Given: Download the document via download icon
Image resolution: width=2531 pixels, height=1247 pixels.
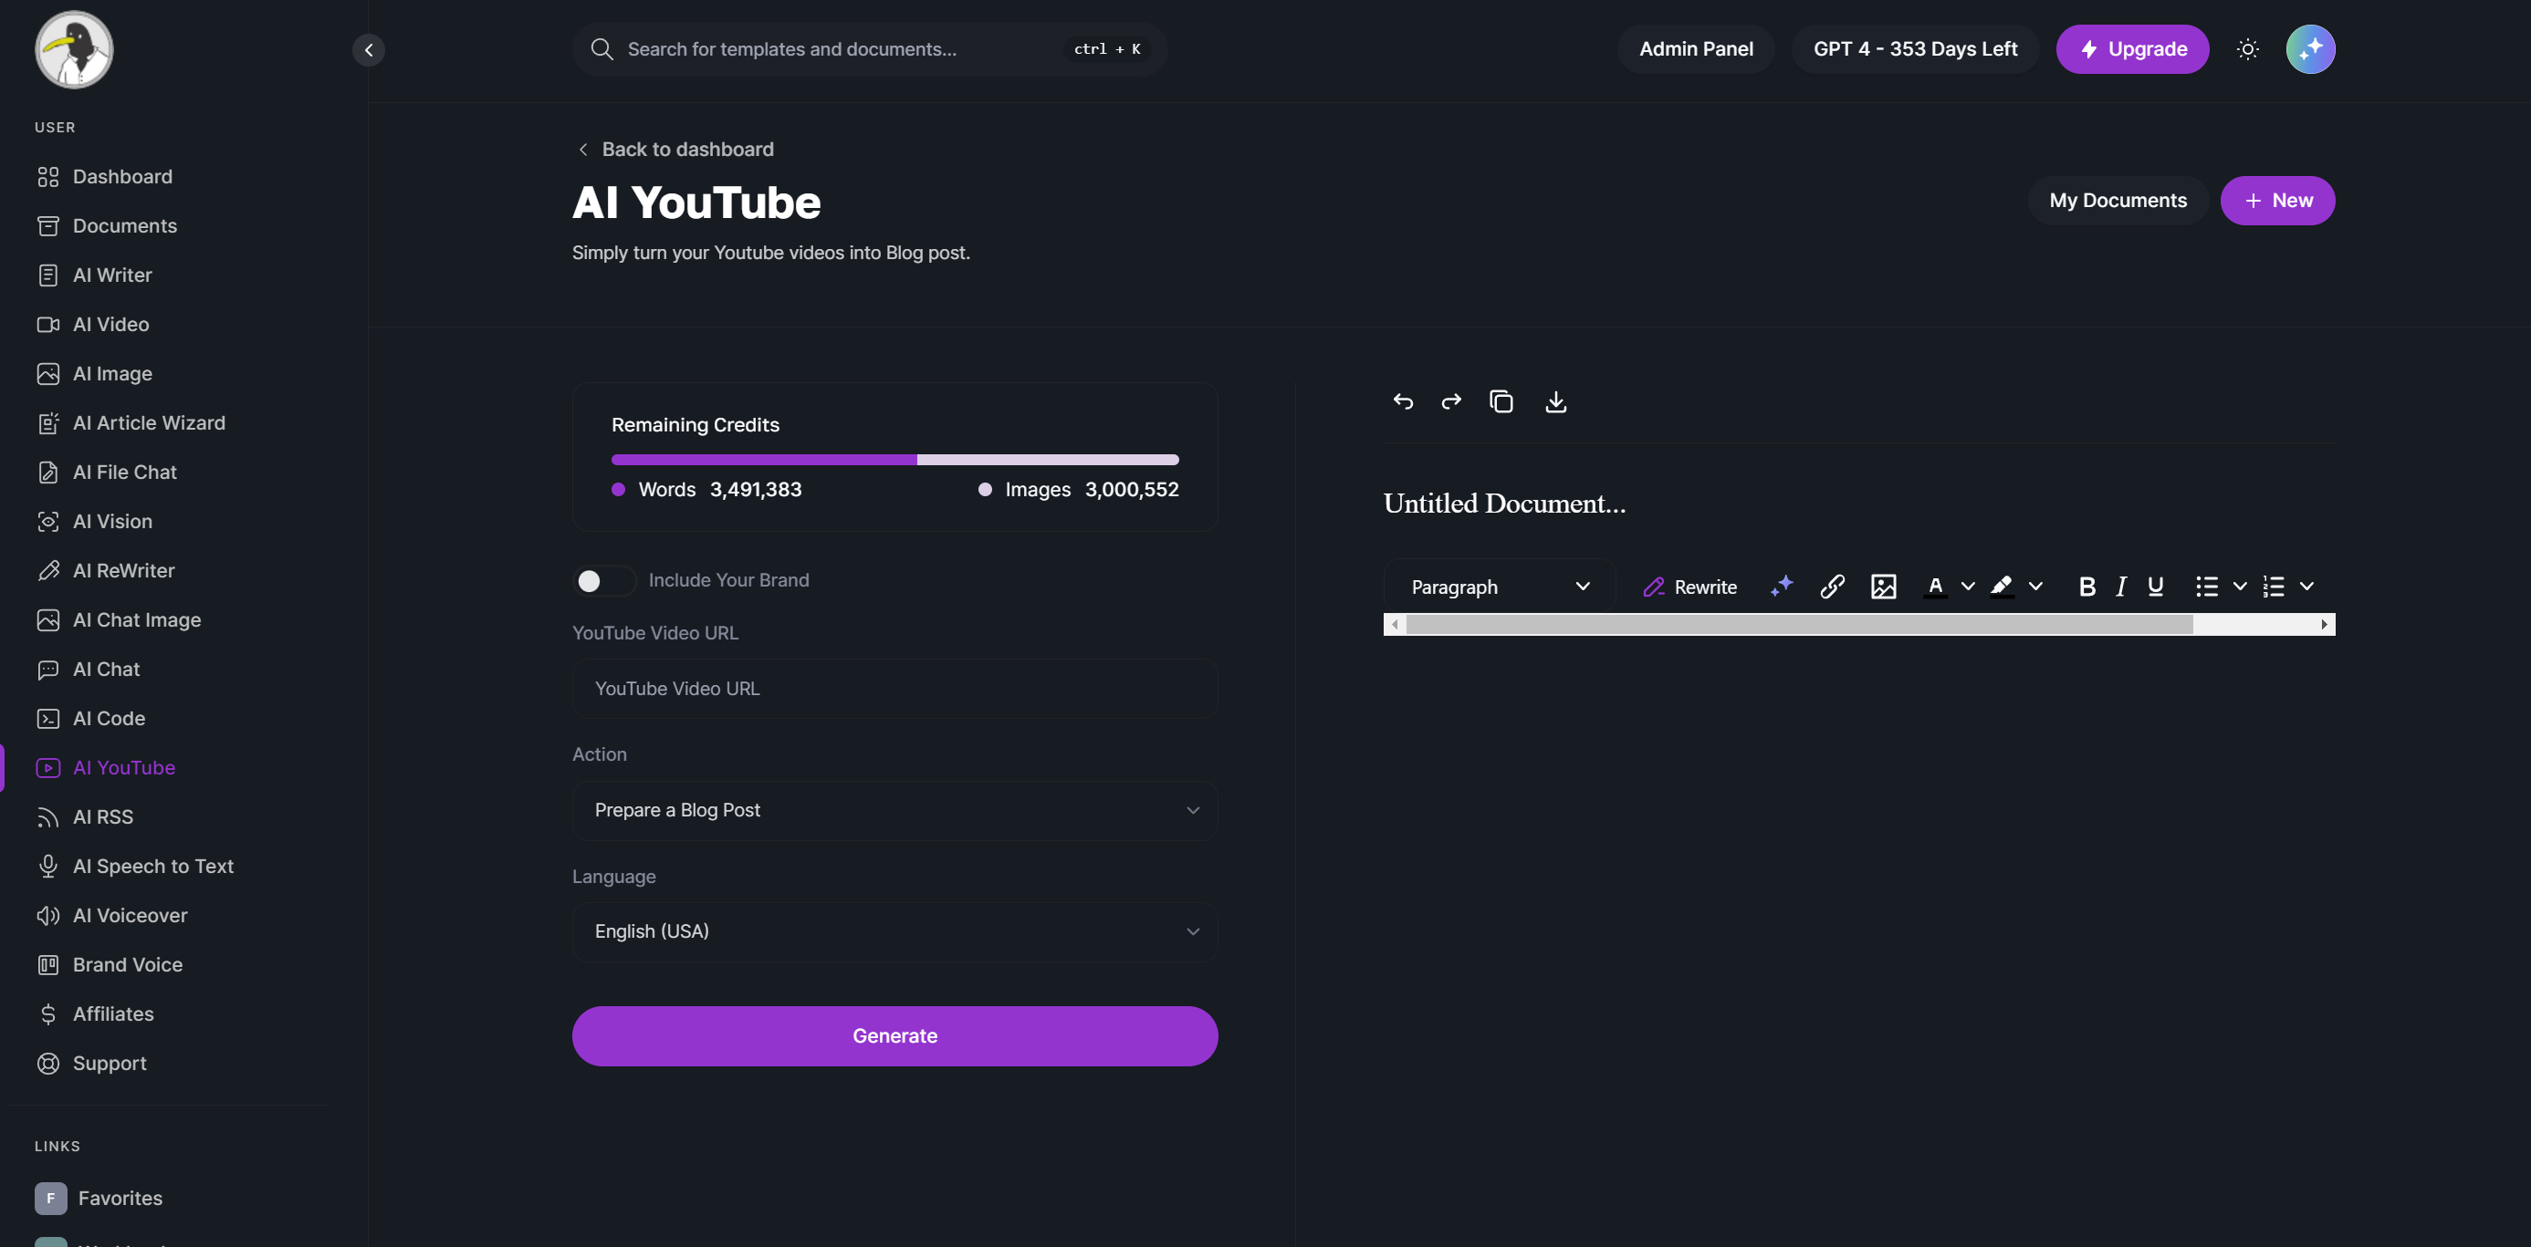Looking at the screenshot, I should [1555, 401].
